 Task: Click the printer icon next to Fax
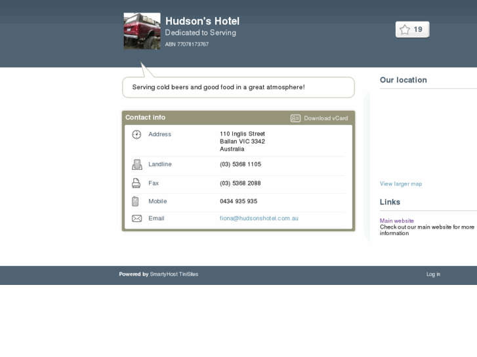[x=136, y=183]
